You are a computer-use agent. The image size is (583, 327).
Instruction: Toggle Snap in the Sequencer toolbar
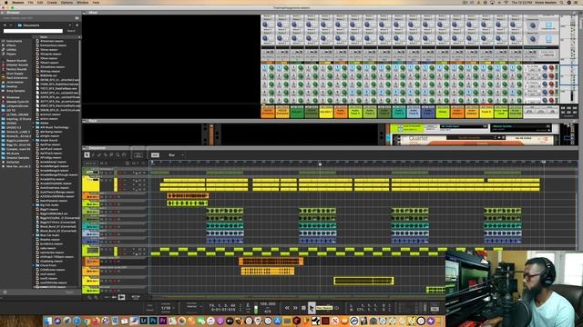click(155, 155)
